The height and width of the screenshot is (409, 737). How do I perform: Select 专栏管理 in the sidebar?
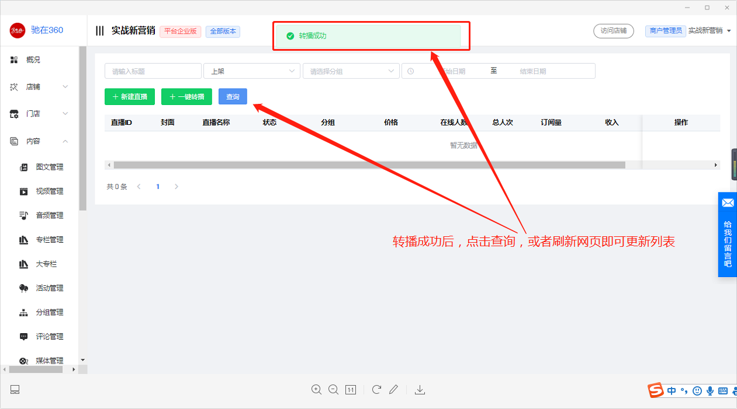pyautogui.click(x=50, y=240)
